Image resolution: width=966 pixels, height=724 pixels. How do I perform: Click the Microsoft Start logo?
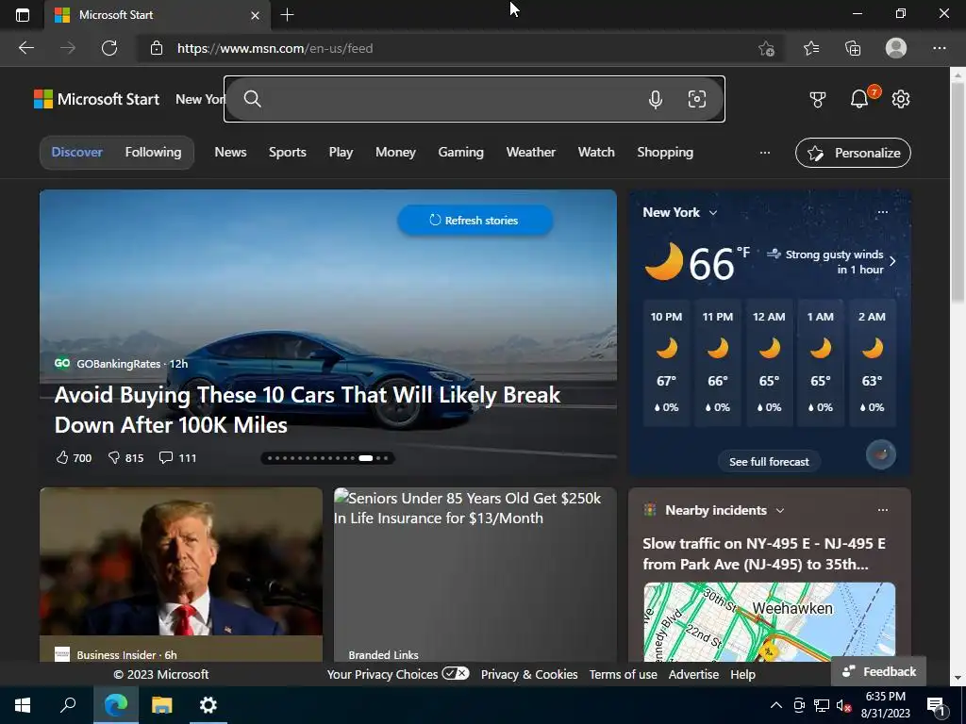pos(97,99)
